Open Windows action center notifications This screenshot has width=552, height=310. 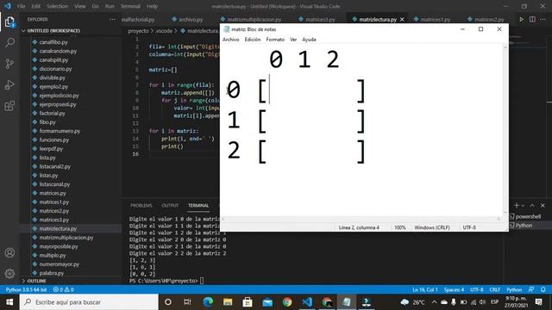538,302
